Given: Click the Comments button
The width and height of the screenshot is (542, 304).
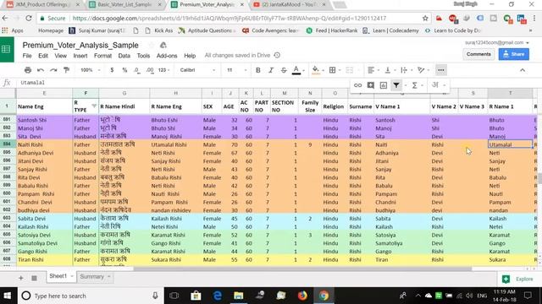Looking at the screenshot, I should 478,54.
